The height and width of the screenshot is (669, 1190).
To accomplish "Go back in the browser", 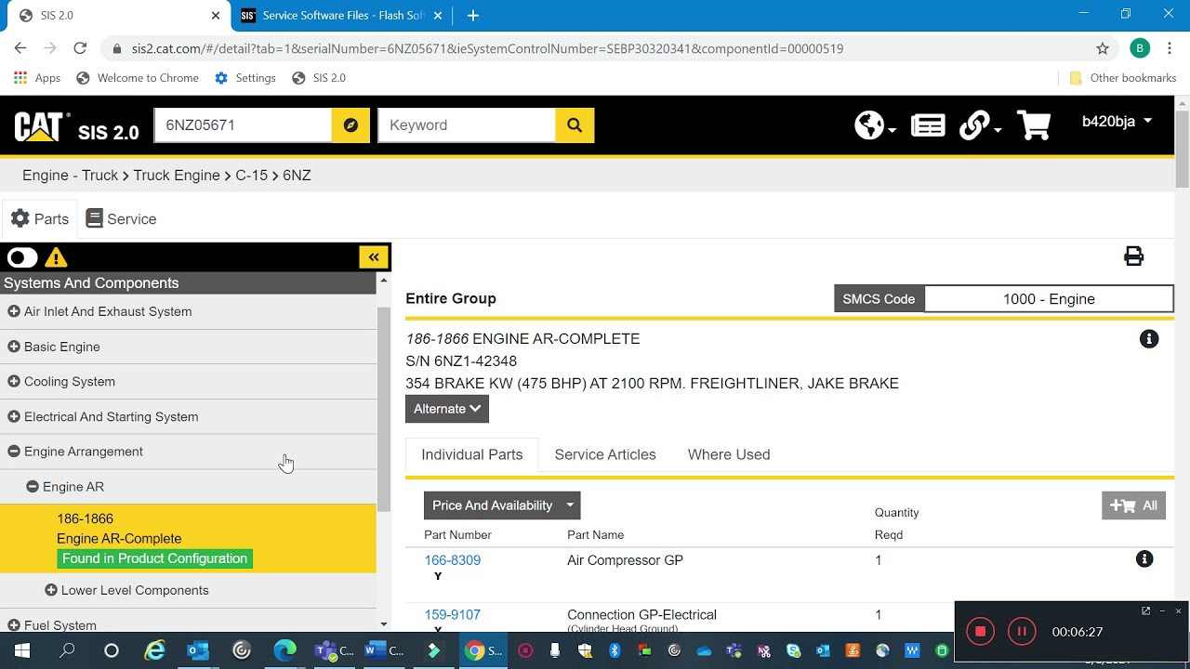I will pos(20,48).
